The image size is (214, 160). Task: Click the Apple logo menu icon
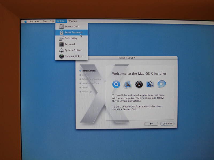26,21
